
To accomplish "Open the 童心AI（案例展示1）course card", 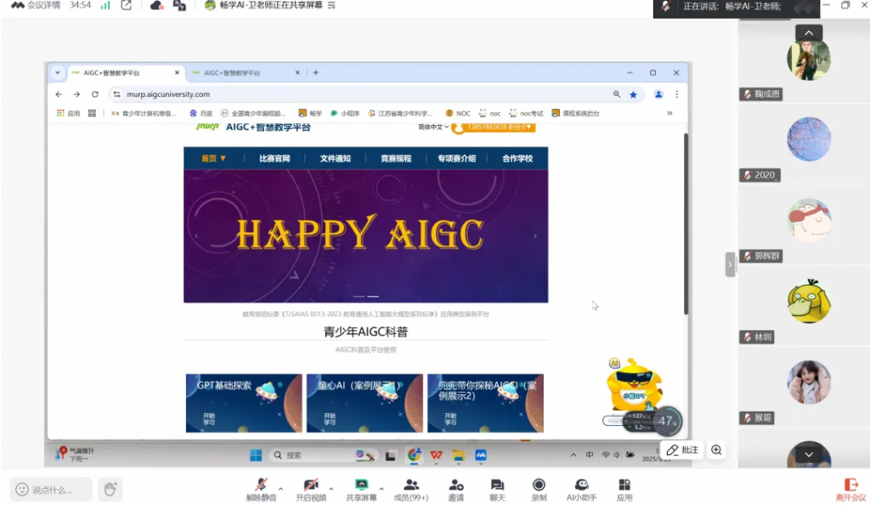I will pyautogui.click(x=364, y=404).
